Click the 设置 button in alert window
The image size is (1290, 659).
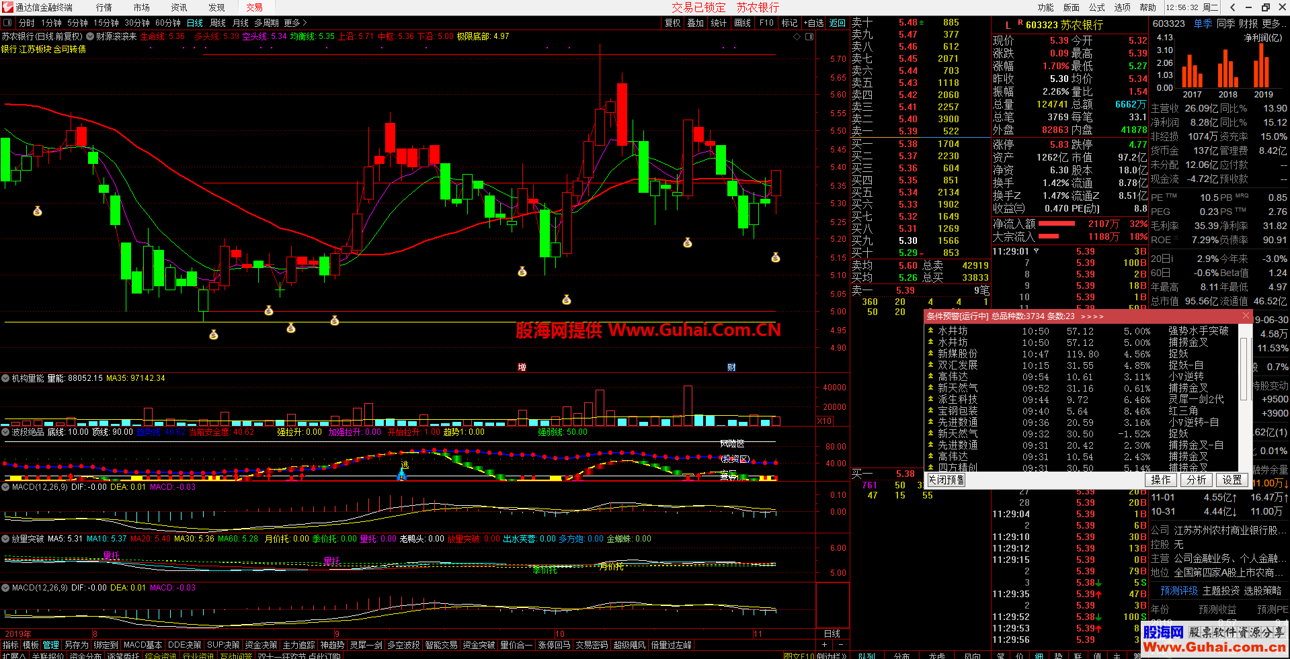click(x=1232, y=480)
